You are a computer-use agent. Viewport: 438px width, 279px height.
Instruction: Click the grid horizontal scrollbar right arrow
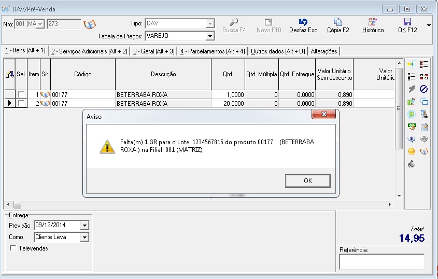390,205
